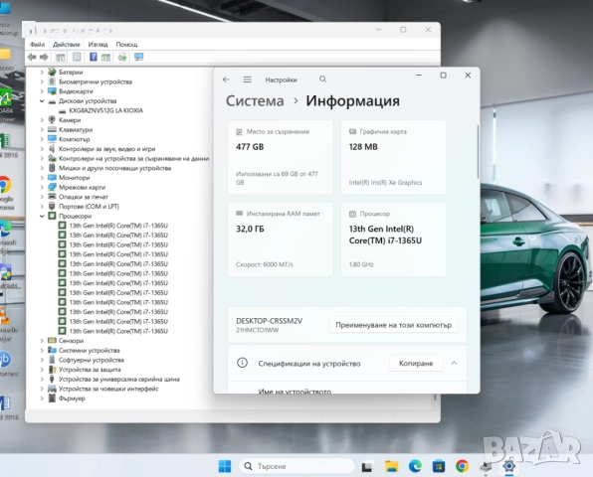
Task: Select the last i7-1365U processor entry
Action: coord(118,331)
